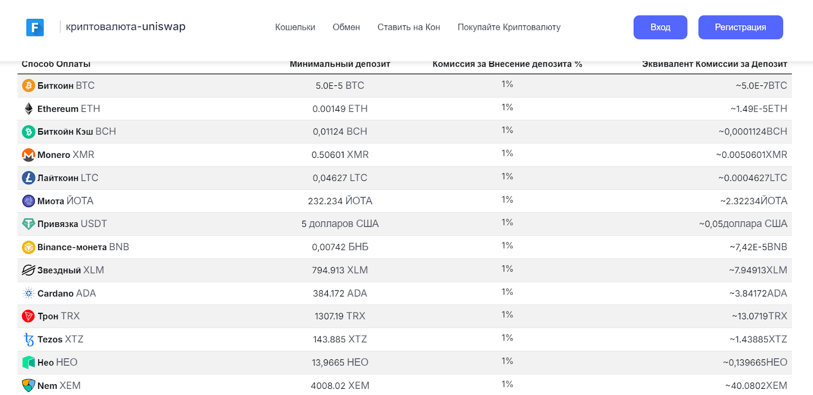Click the 5.0E-5 BTC deposit value
The height and width of the screenshot is (395, 813).
pyautogui.click(x=340, y=86)
